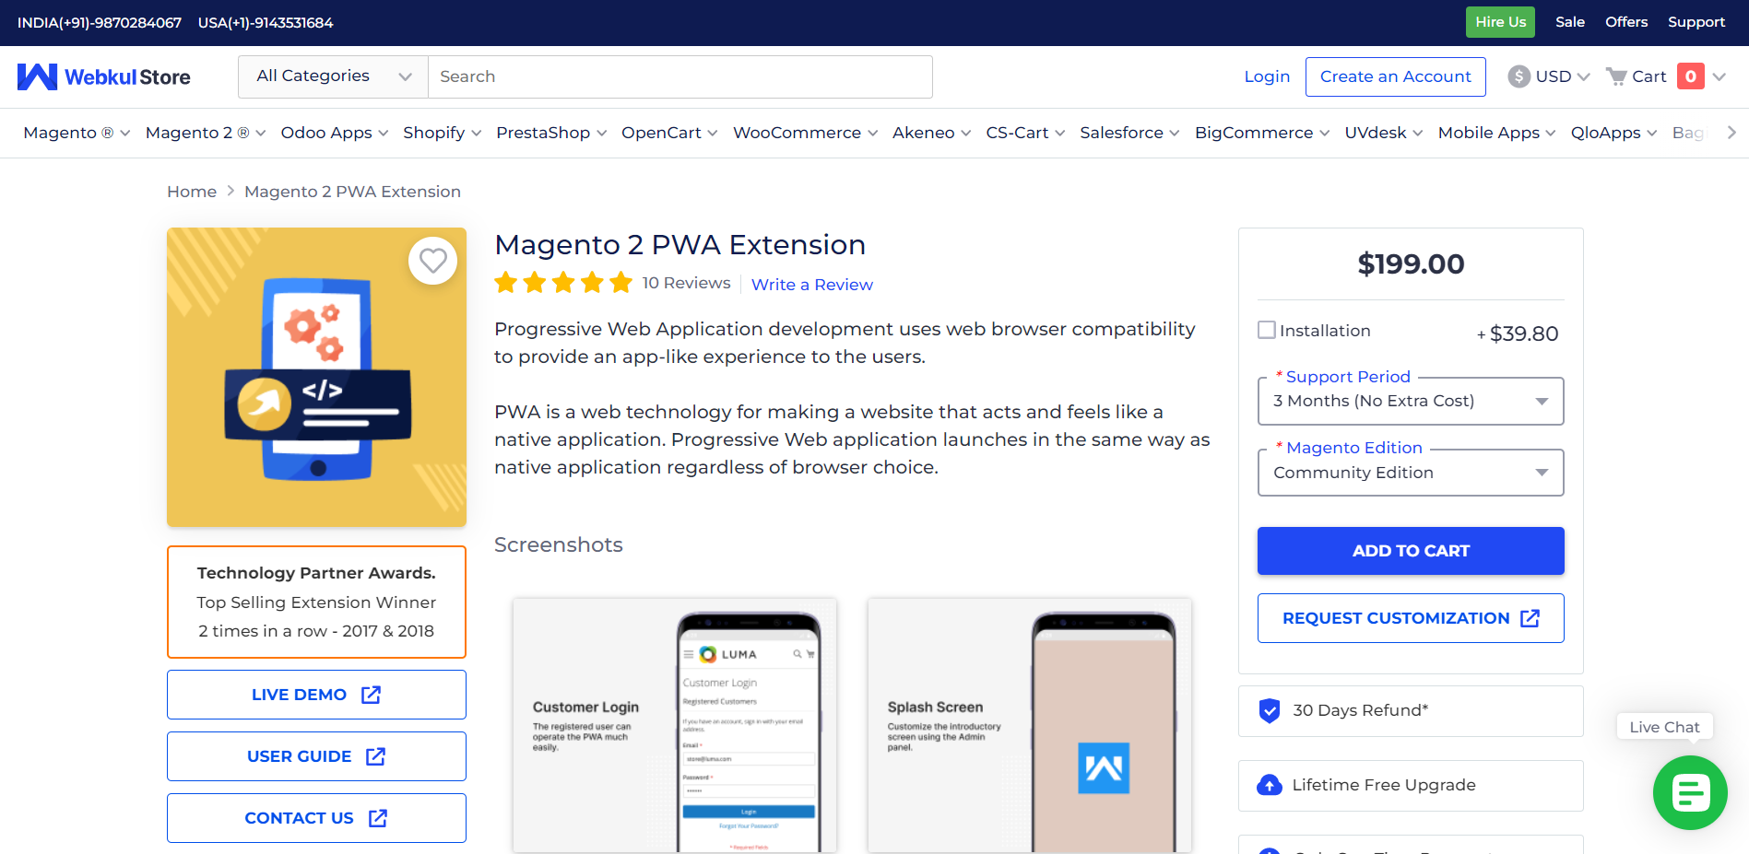Expand the PrestaShop menu
This screenshot has width=1749, height=854.
point(551,133)
